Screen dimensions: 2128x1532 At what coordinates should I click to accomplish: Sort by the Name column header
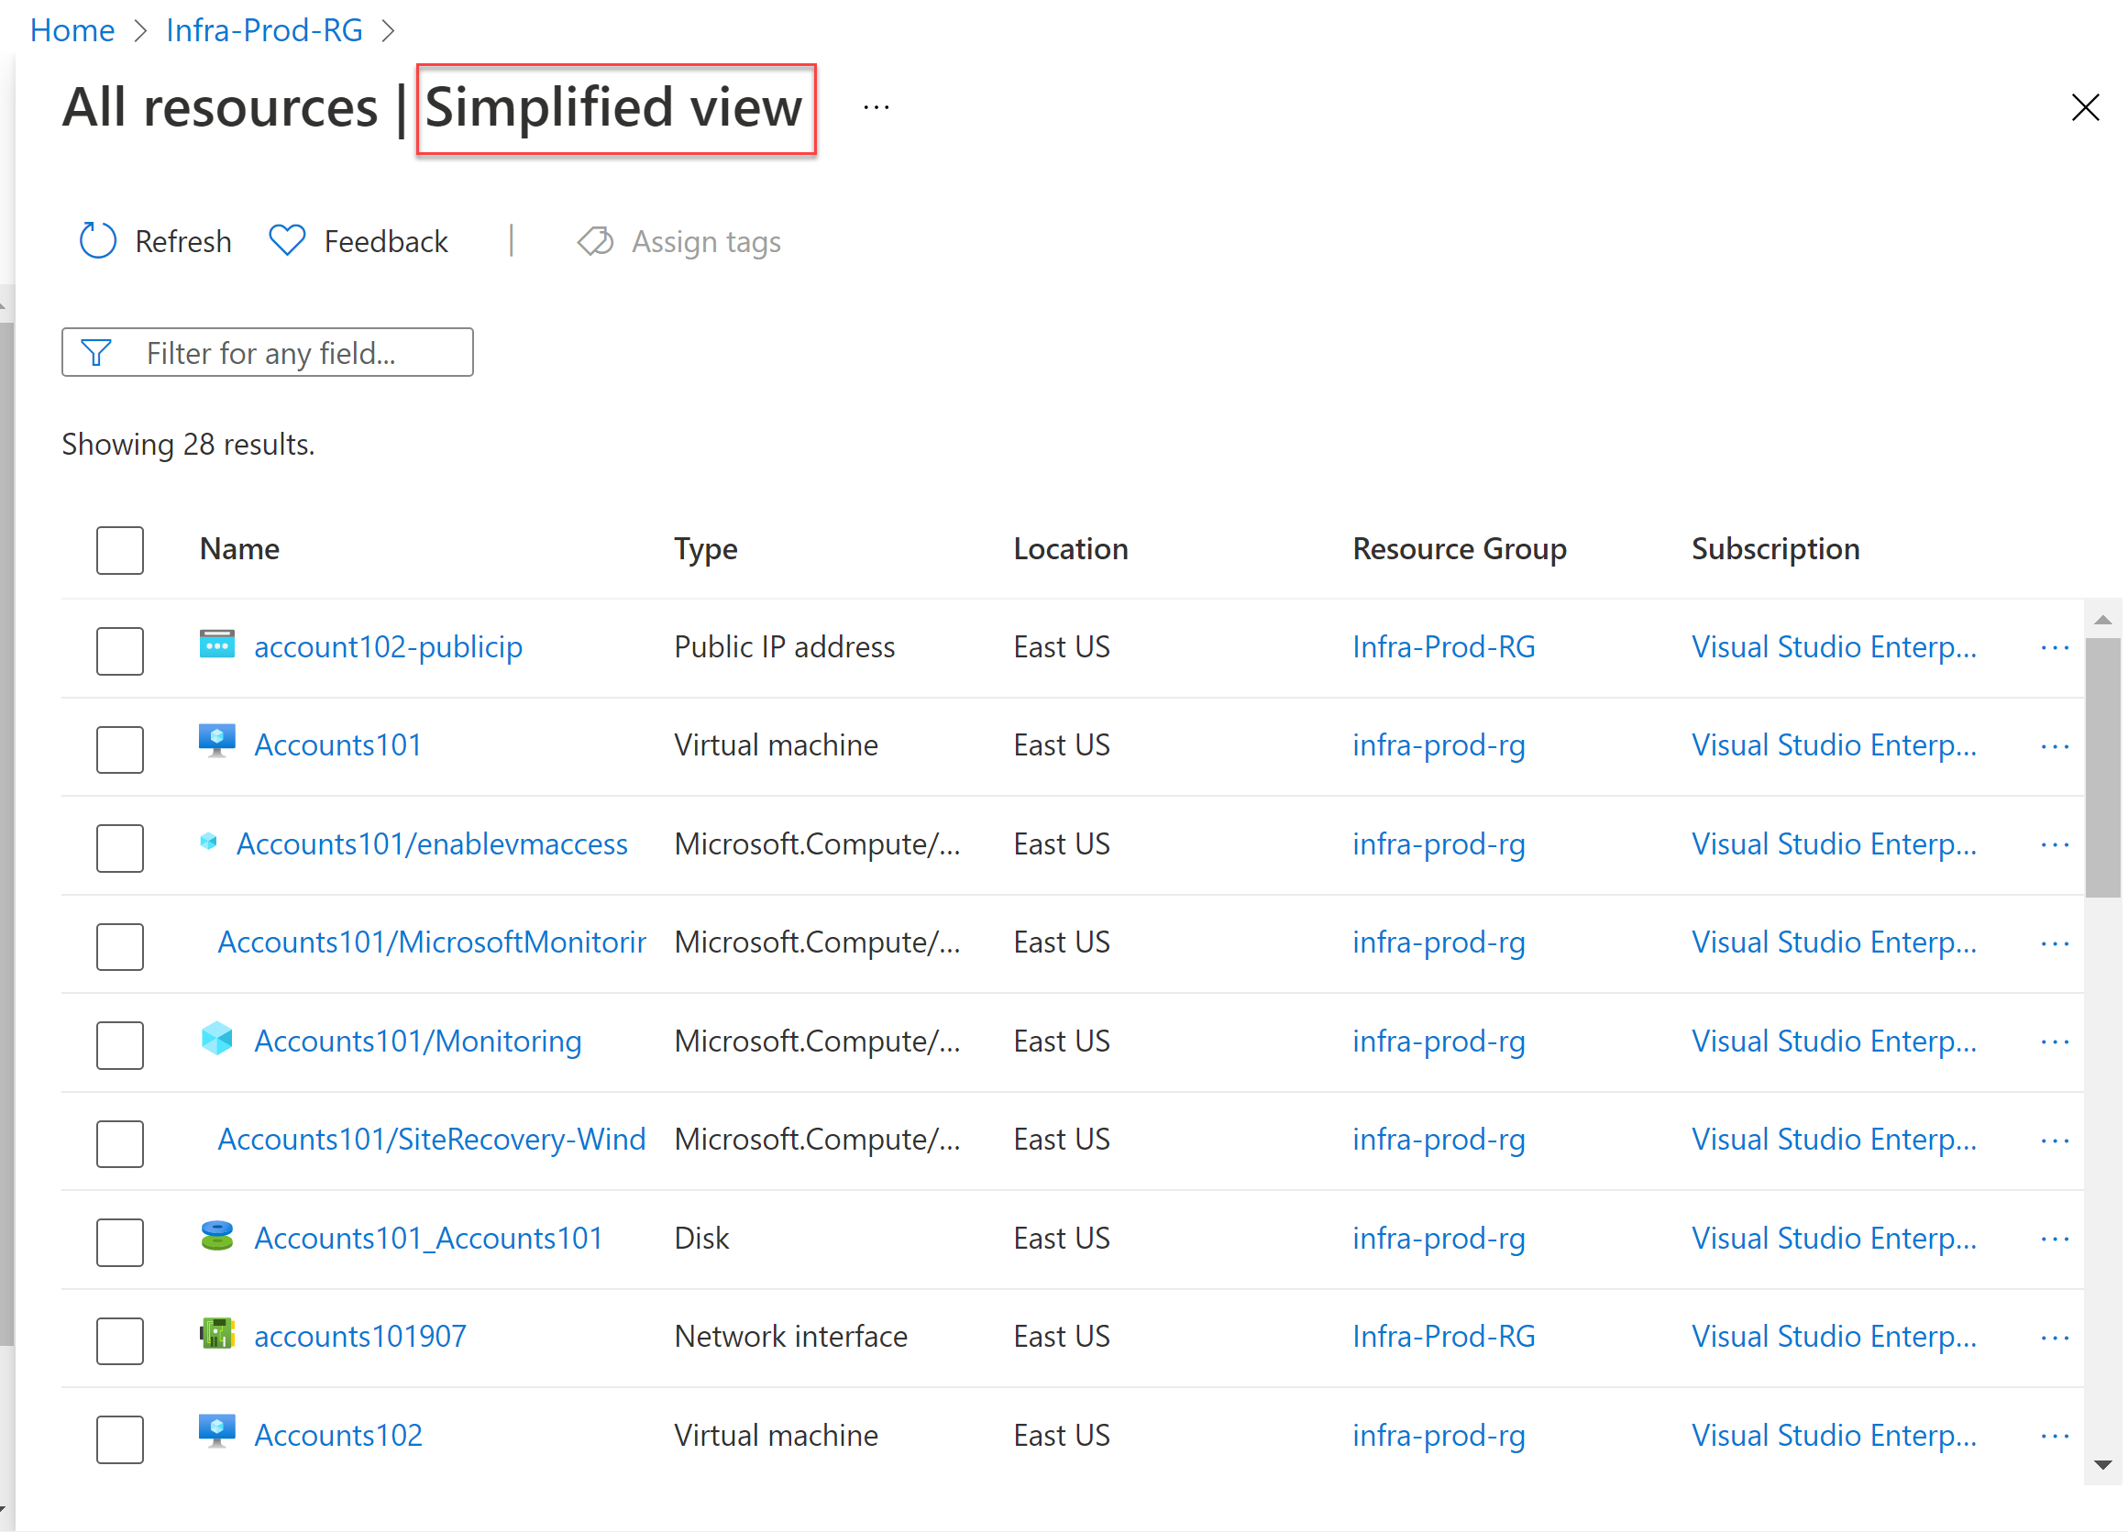(239, 548)
